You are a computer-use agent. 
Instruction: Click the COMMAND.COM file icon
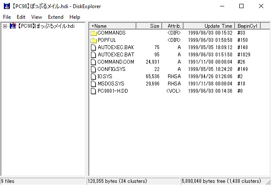point(94,62)
